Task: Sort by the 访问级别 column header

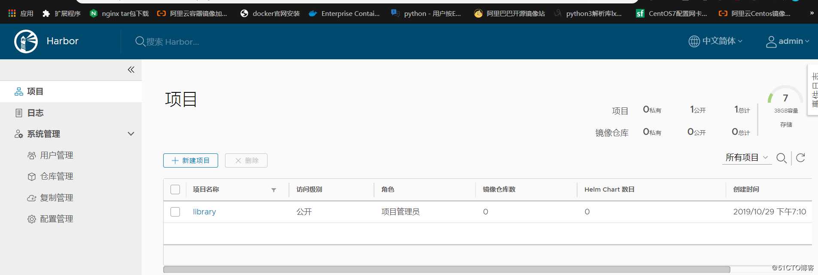Action: (309, 189)
